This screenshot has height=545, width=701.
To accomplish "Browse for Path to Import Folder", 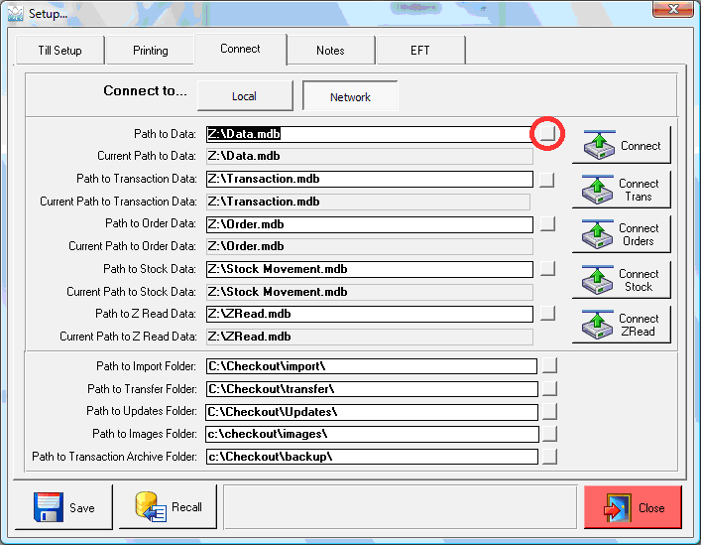I will tap(550, 366).
